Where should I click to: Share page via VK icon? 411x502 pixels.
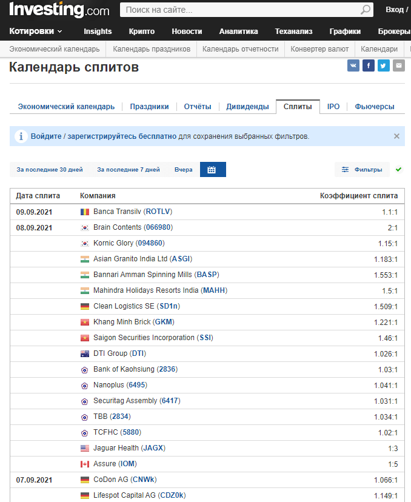pyautogui.click(x=353, y=65)
